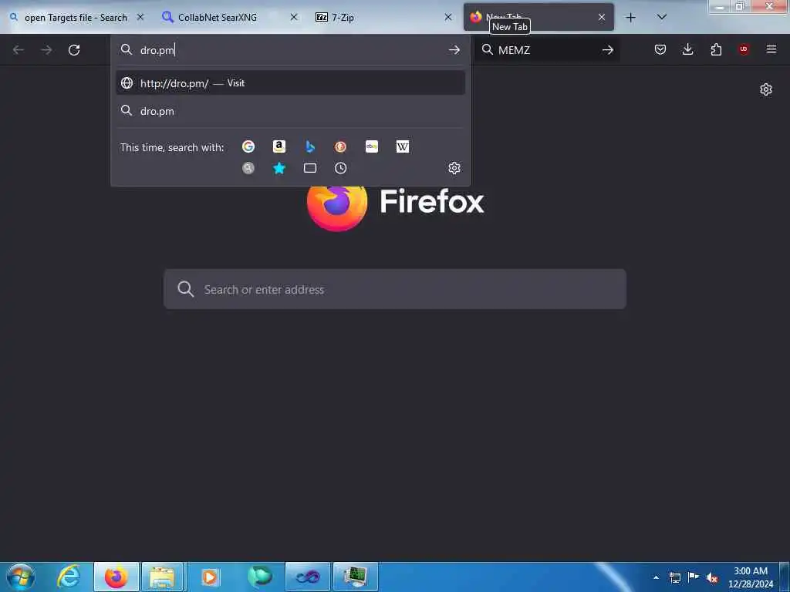Click the Search or enter address field
This screenshot has height=592, width=790.
pyautogui.click(x=394, y=290)
